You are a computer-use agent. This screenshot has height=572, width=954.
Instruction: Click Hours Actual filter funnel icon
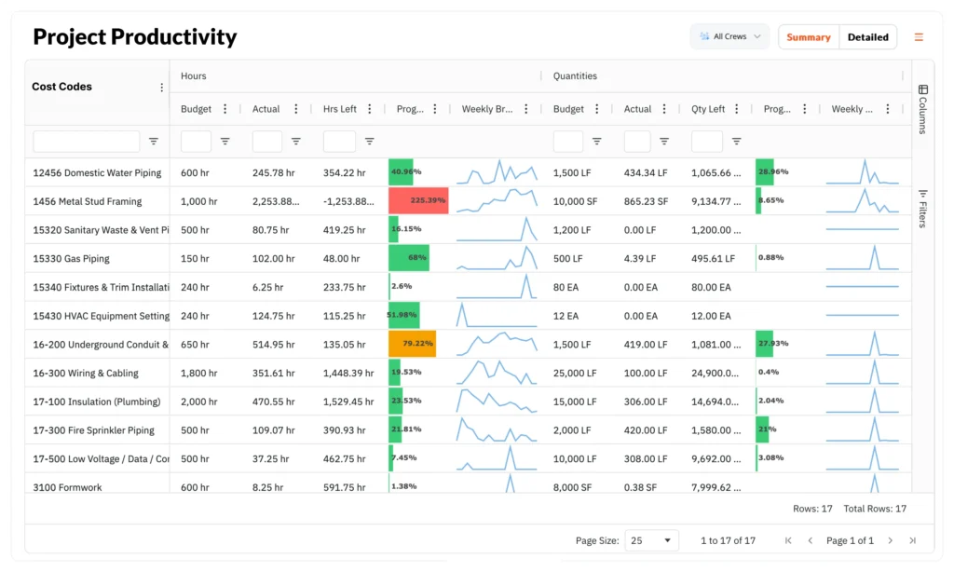(x=295, y=142)
